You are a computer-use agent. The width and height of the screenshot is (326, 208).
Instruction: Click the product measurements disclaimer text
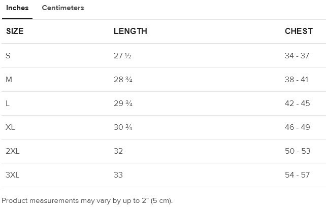click(87, 200)
